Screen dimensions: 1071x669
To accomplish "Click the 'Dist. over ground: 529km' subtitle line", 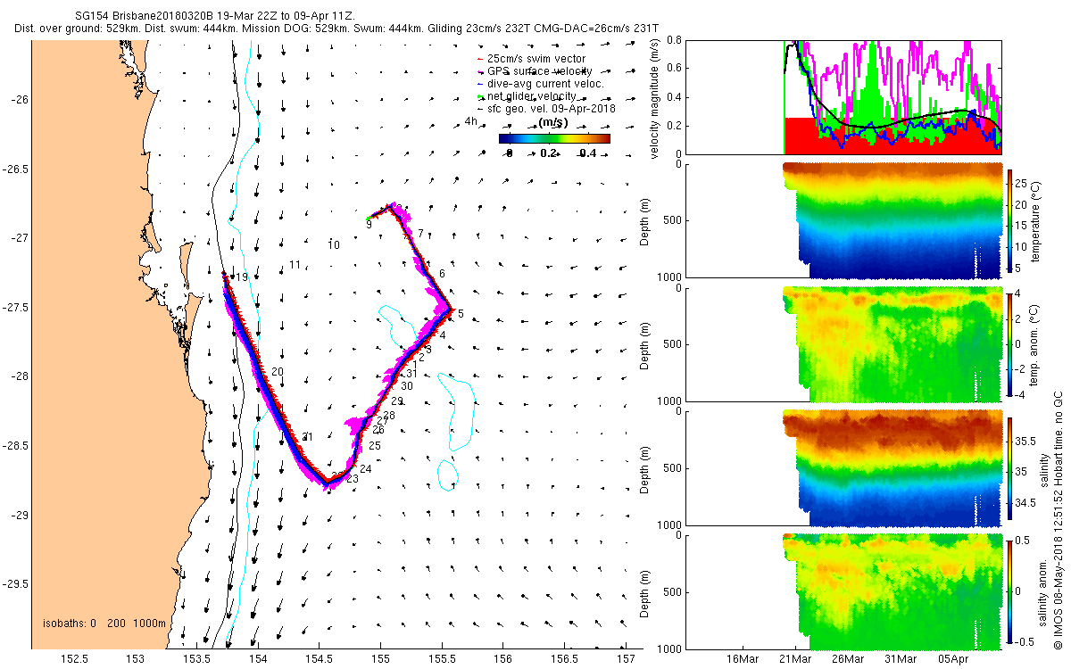I will (x=336, y=29).
